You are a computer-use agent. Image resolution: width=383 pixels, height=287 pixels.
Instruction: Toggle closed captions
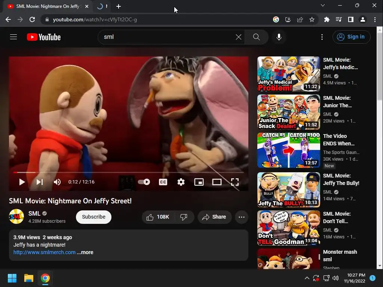tap(163, 182)
